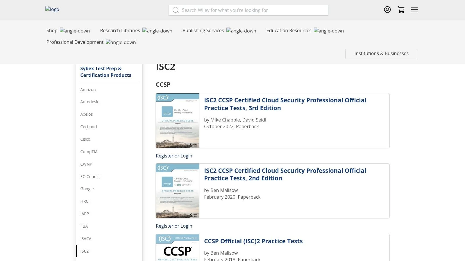465x261 pixels.
Task: Select Axelos in the sidebar
Action: (x=87, y=115)
